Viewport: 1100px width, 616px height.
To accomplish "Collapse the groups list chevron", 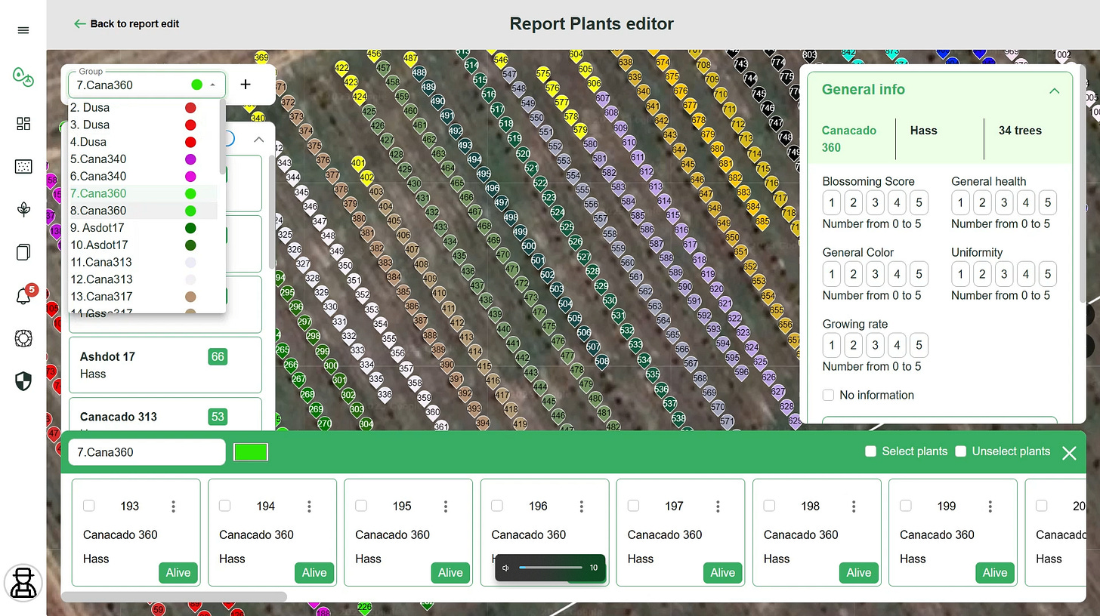I will (x=258, y=140).
